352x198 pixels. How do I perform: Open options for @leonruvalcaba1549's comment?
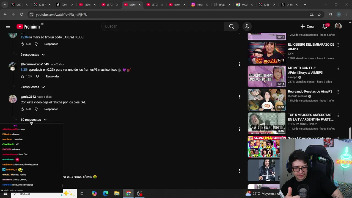point(239,64)
